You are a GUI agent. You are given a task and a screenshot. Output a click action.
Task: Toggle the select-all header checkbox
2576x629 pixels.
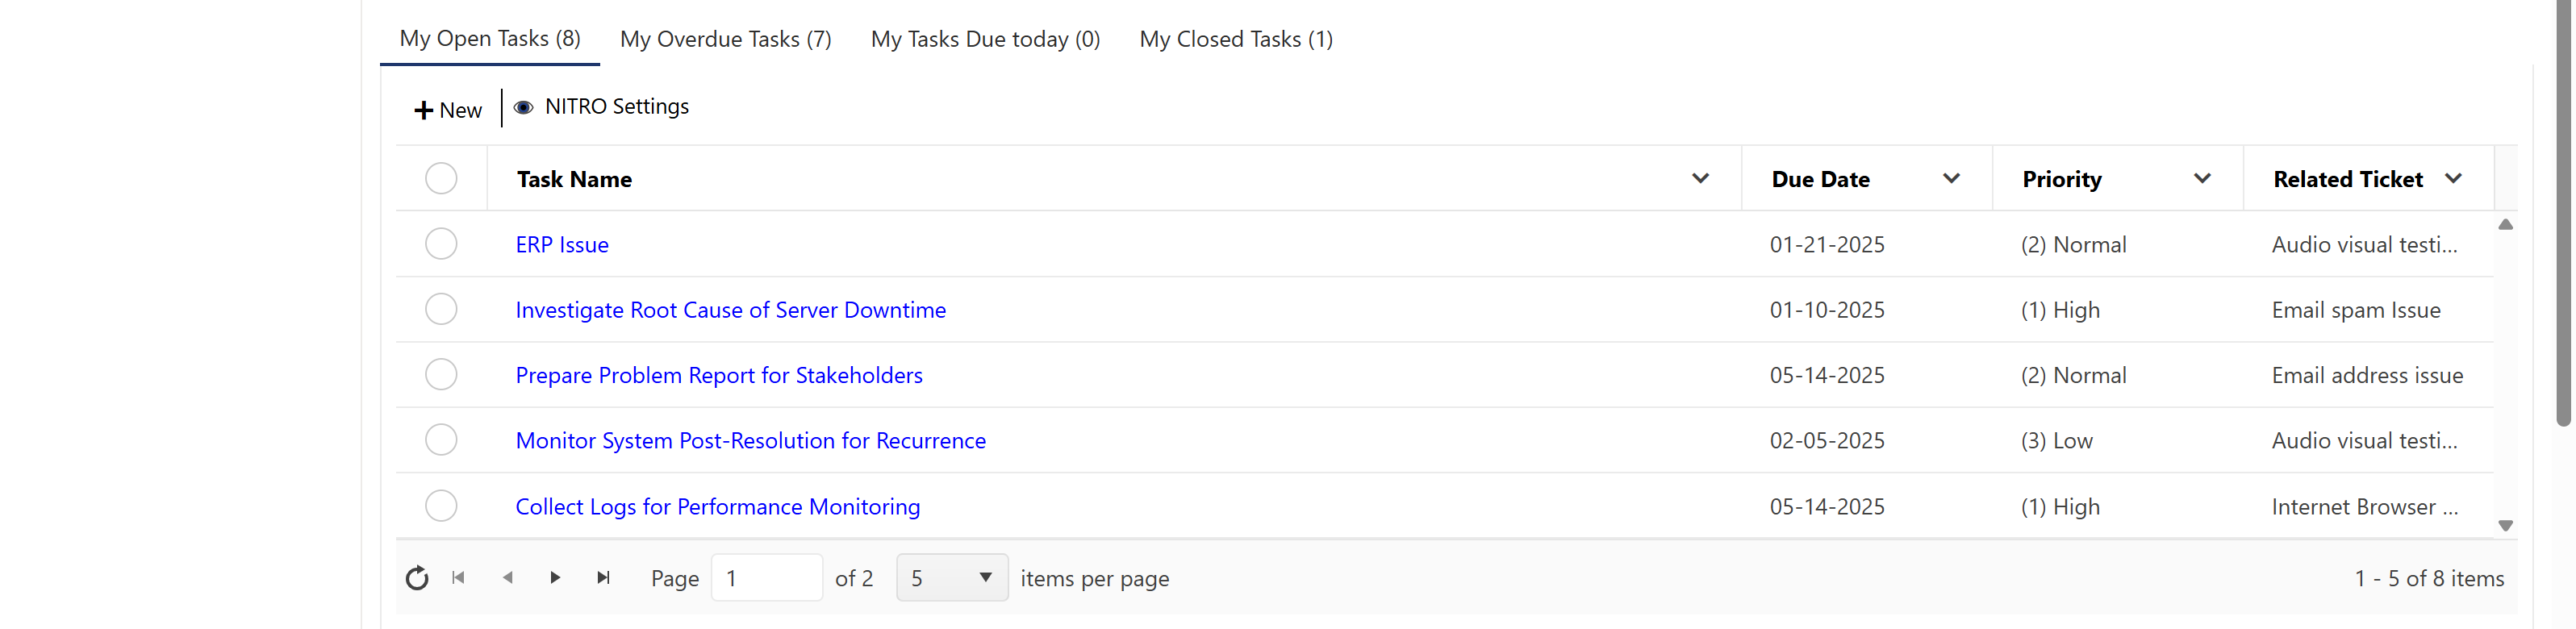[441, 179]
